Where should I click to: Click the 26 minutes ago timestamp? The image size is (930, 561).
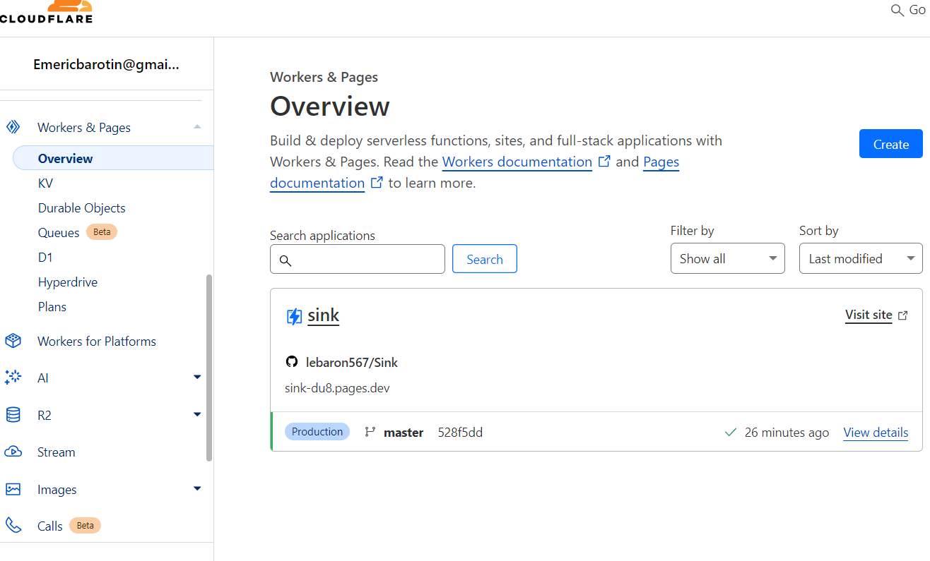(x=787, y=433)
